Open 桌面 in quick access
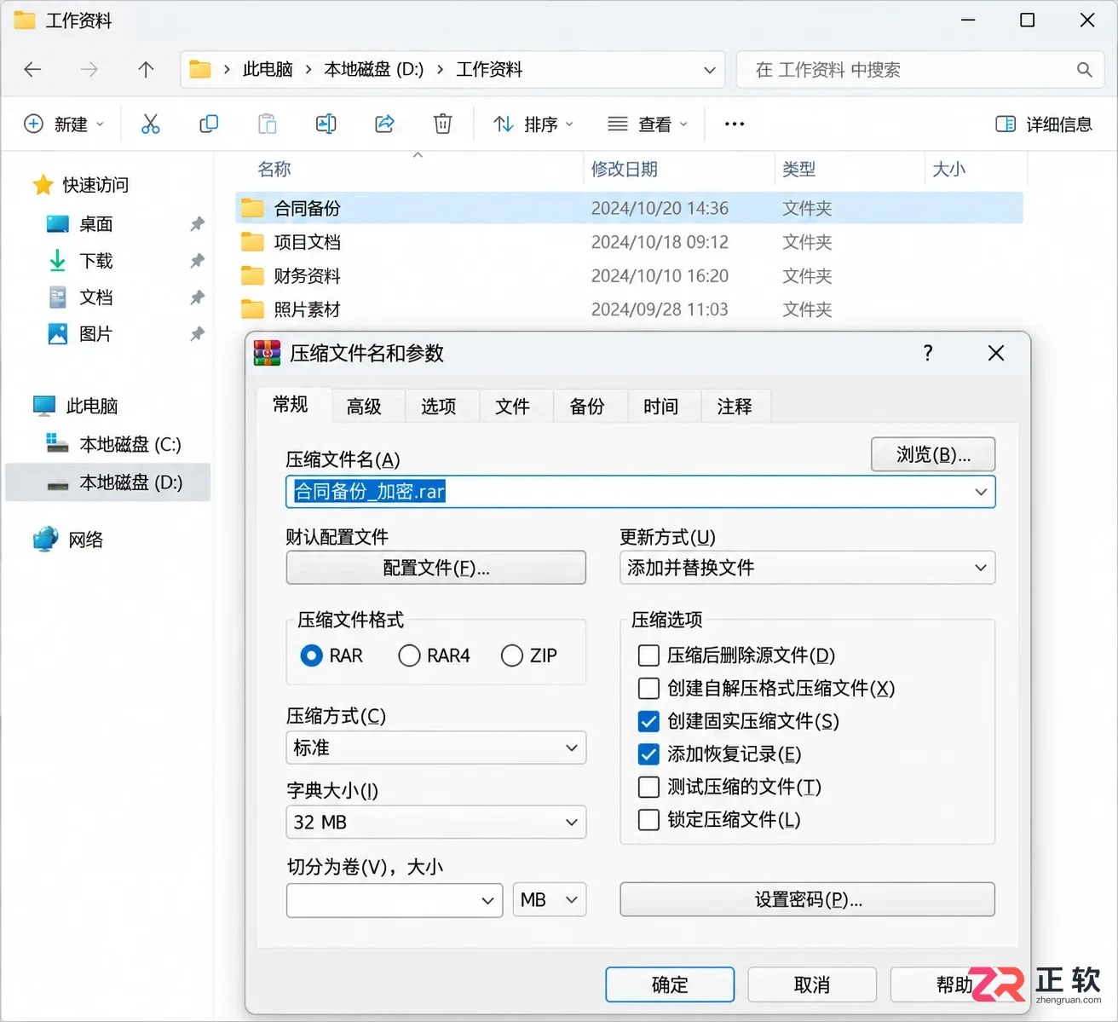This screenshot has height=1022, width=1118. click(x=95, y=224)
